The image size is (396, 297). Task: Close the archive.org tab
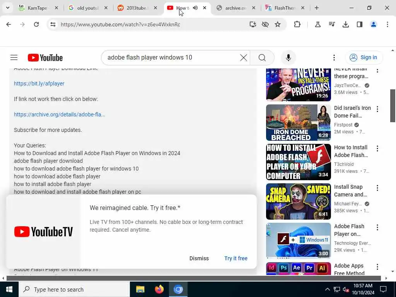pyautogui.click(x=254, y=8)
